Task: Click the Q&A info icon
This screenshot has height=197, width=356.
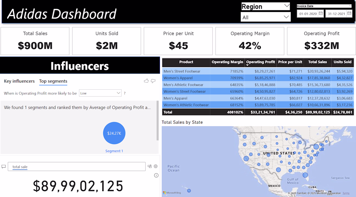Action: pyautogui.click(x=156, y=175)
